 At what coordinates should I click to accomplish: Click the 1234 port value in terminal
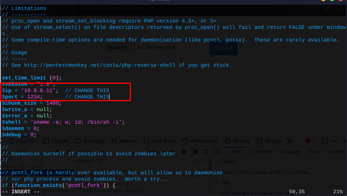click(x=34, y=97)
